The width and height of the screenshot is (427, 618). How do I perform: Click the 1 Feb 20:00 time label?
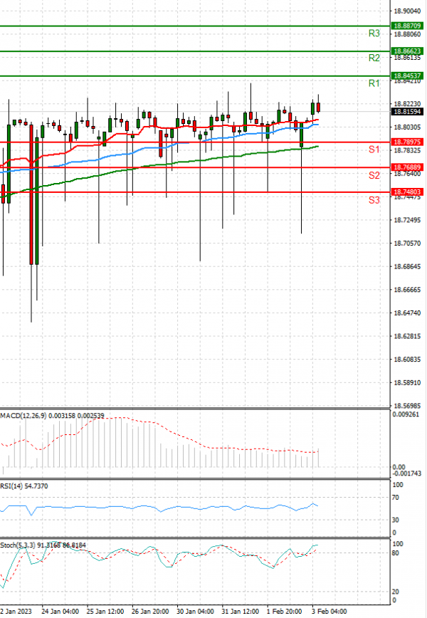tap(284, 612)
